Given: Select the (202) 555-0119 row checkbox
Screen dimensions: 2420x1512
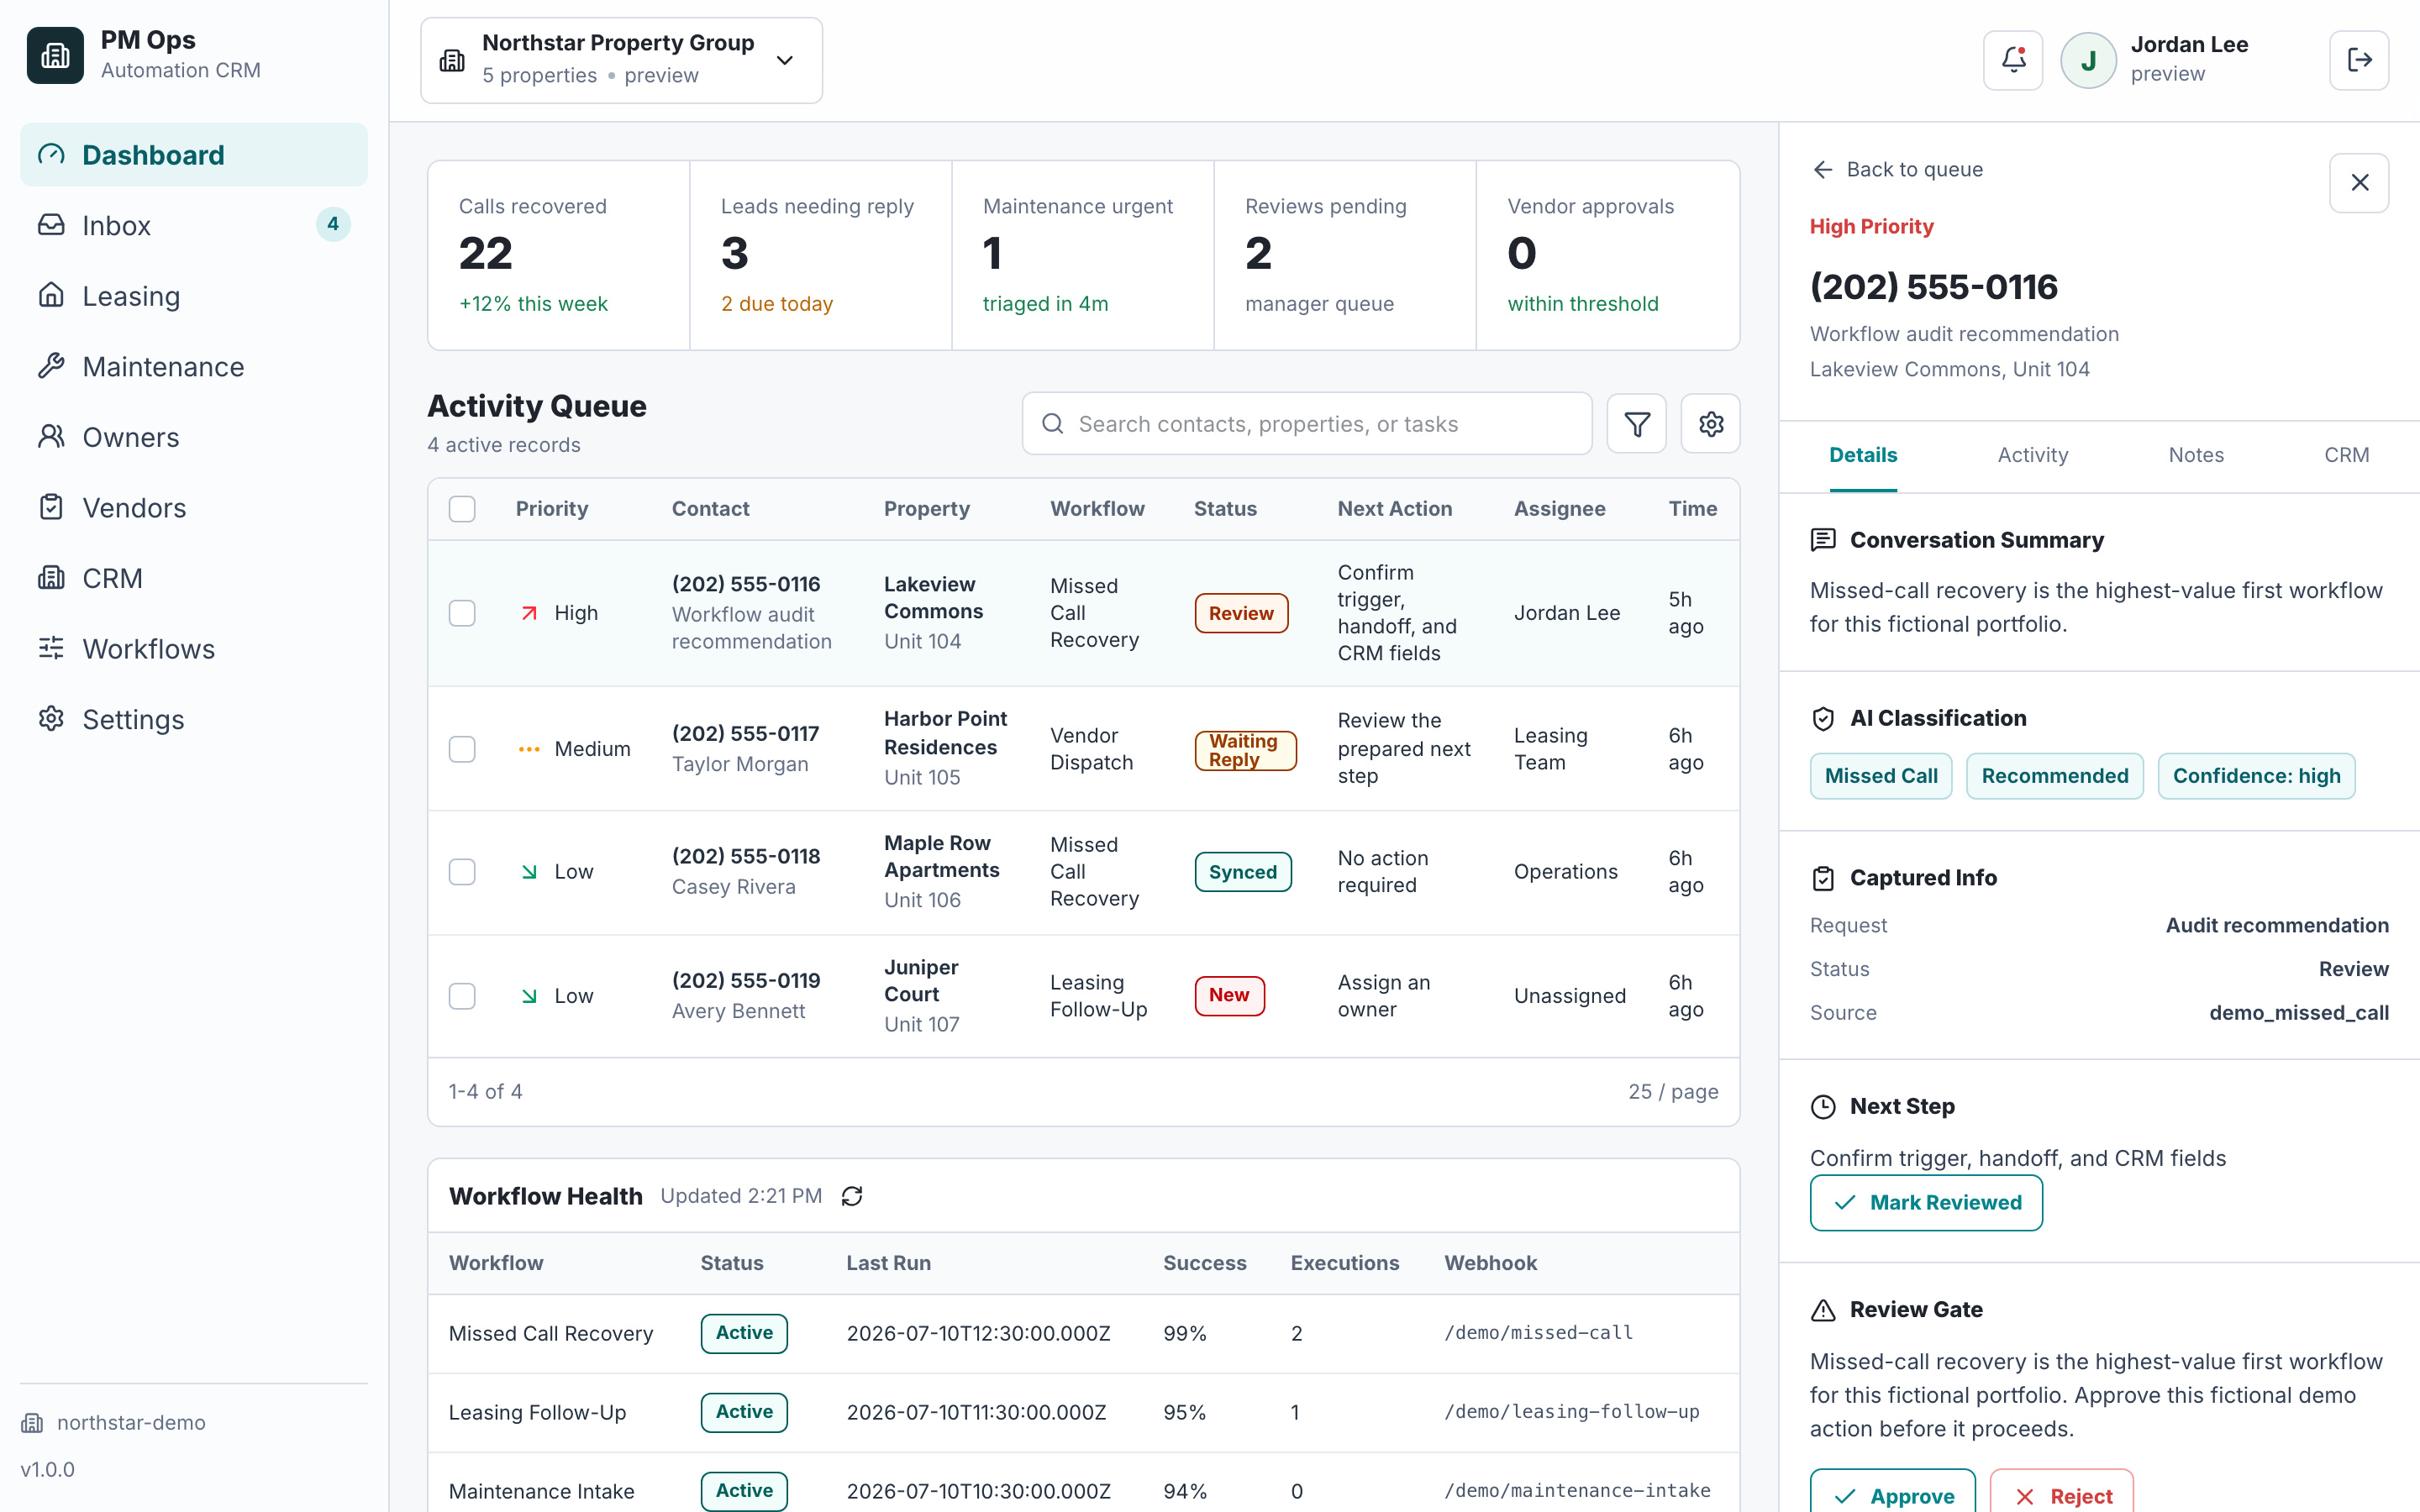Looking at the screenshot, I should [x=462, y=996].
